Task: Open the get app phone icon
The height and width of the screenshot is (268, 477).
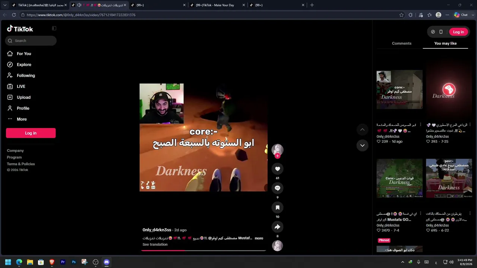Action: coord(441,32)
